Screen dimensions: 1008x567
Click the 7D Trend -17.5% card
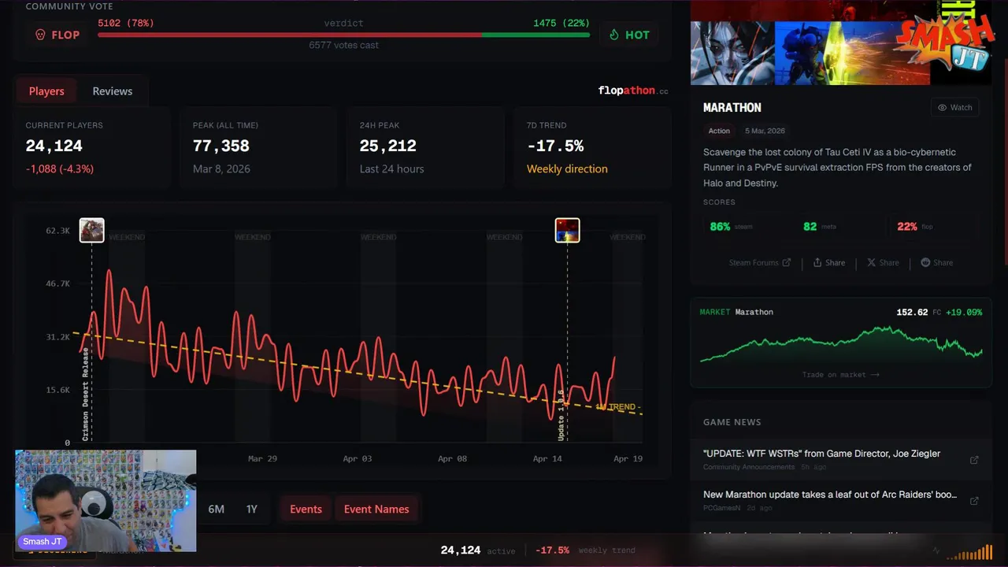[x=593, y=147]
